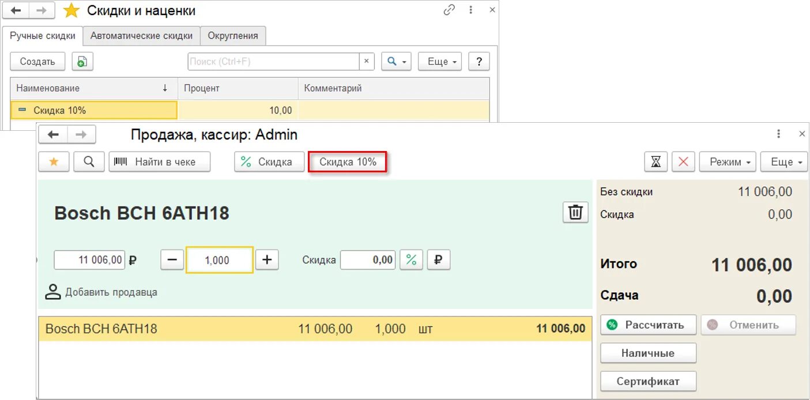The width and height of the screenshot is (810, 400).
Task: Apply ruble amount discount icon
Action: (x=438, y=260)
